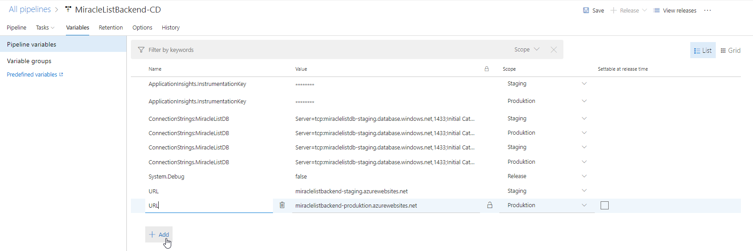Click the Settable at release time header

click(623, 69)
